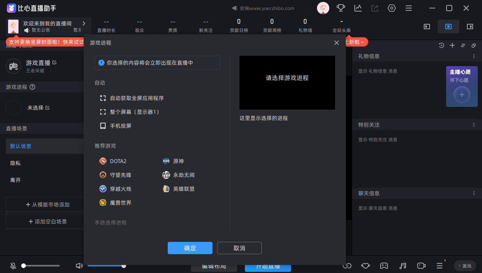This screenshot has height=273, width=482.
Task: Select 穿越火线 game
Action: [x=115, y=189]
